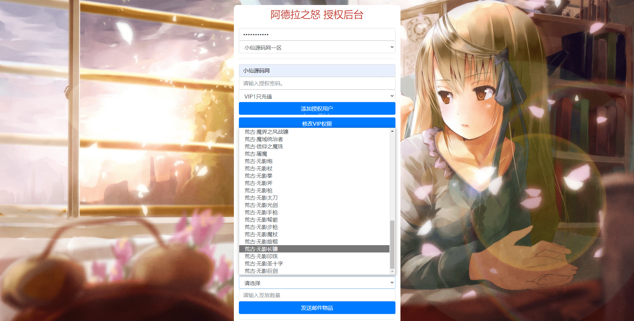Select 荒古·无影斧 in the list
Screen dimensions: 634x321
point(314,183)
